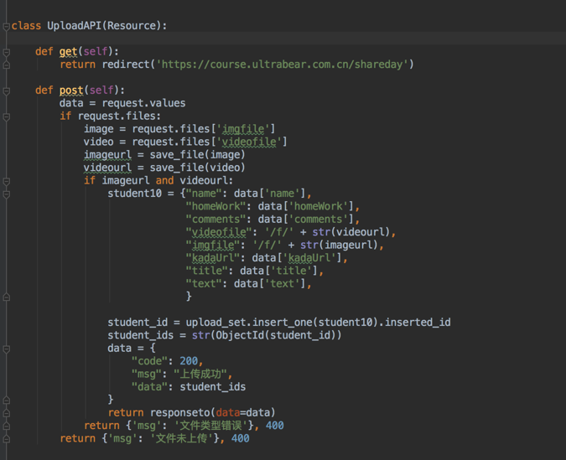The height and width of the screenshot is (460, 566).
Task: Place cursor on the post method name
Action: pyautogui.click(x=71, y=90)
